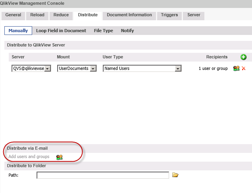
Task: Click the '1 user or group' recipients text
Action: [x=213, y=68]
